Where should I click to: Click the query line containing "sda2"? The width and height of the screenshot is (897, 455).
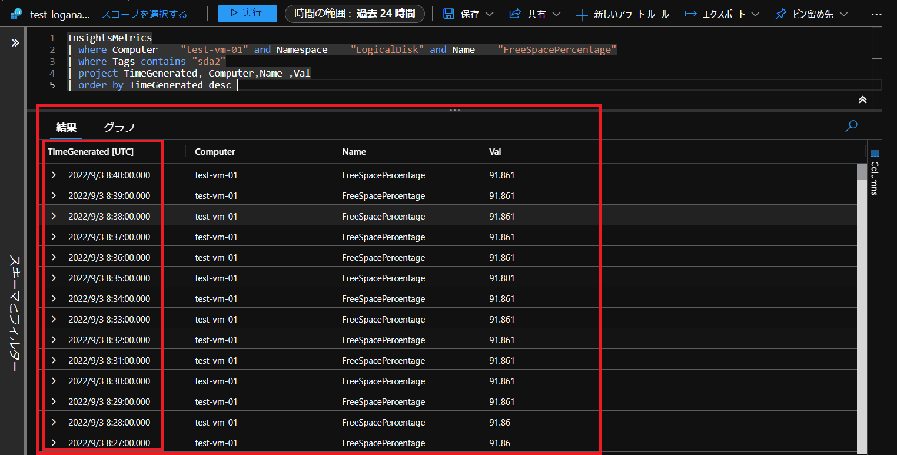point(147,61)
